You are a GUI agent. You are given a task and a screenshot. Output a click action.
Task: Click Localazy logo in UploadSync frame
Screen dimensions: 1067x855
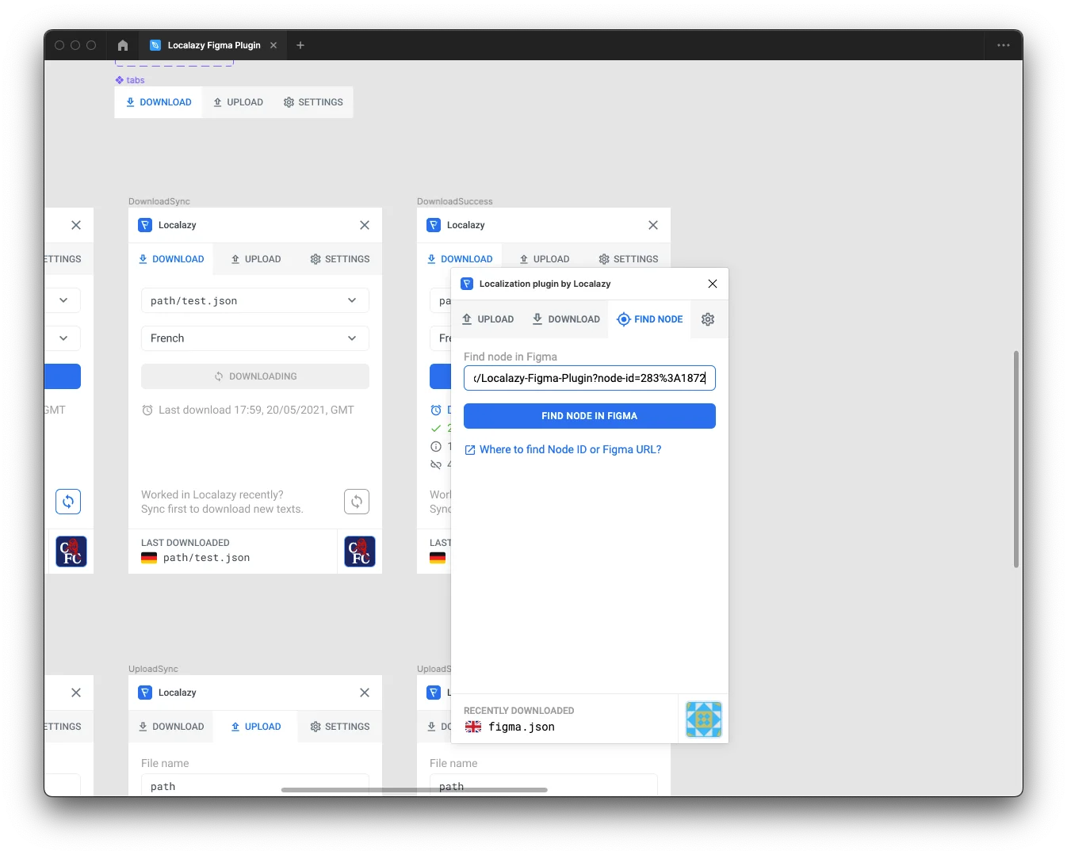145,693
